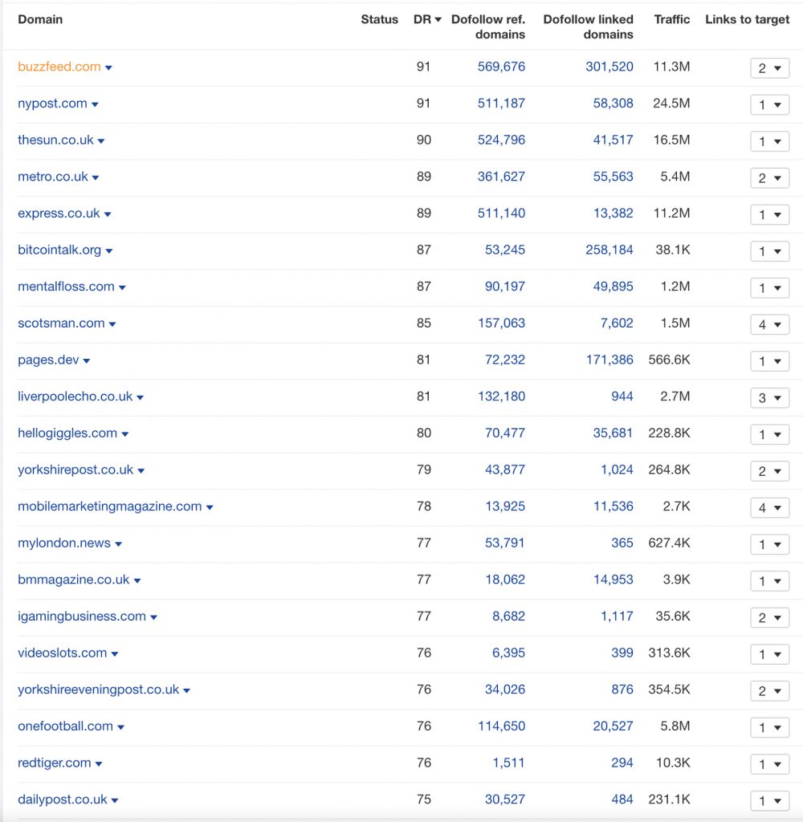Image resolution: width=803 pixels, height=822 pixels.
Task: Expand the caret next to pages.dev
Action: [x=87, y=361]
